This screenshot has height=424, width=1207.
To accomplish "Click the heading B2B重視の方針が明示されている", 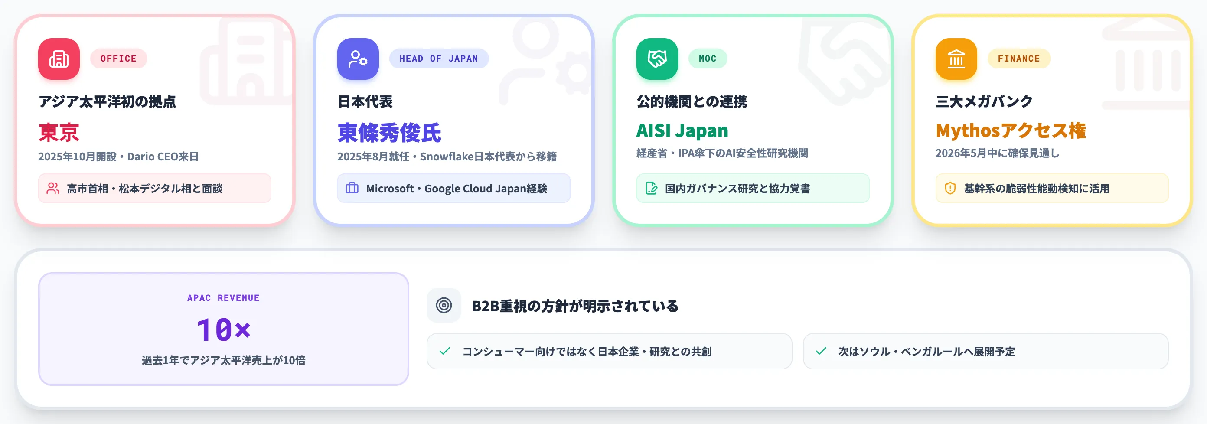I will tap(575, 306).
